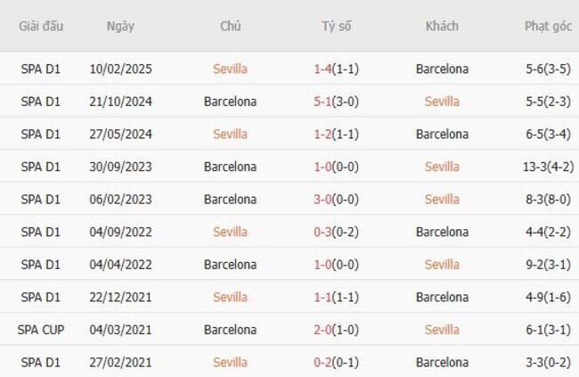Screen dimensions: 579x377
Task: Click the "Tỷ số" column header
Action: tap(337, 26)
